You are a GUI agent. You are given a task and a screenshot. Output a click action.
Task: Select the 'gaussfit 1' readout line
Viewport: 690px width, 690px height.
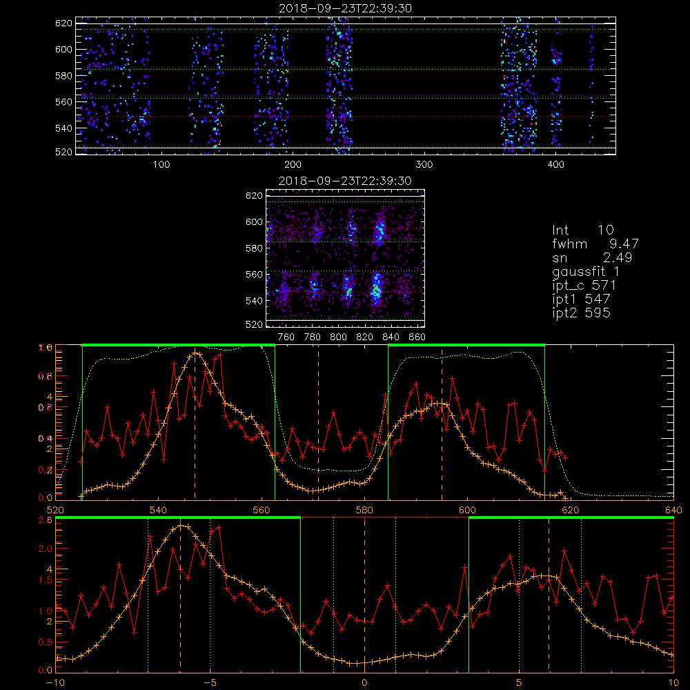(x=586, y=272)
